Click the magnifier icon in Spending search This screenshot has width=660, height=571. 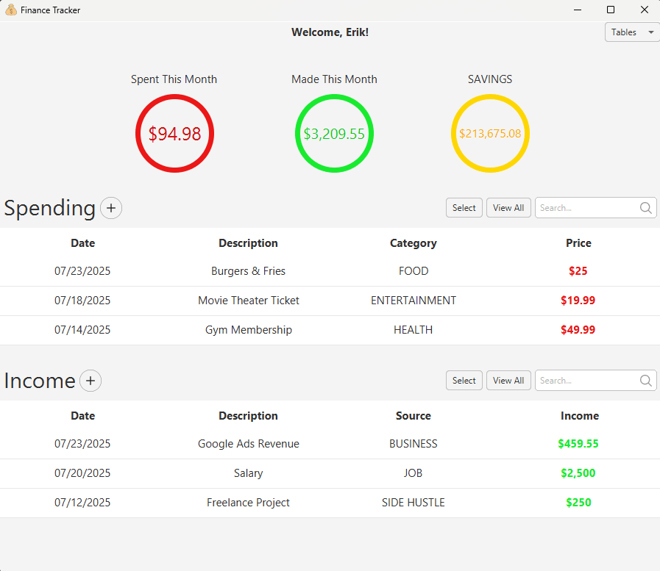[645, 208]
